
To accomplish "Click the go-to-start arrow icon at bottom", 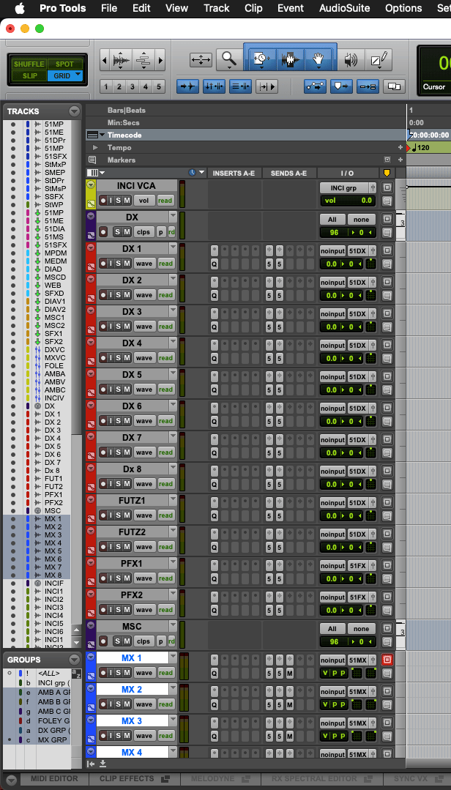I will [91, 764].
